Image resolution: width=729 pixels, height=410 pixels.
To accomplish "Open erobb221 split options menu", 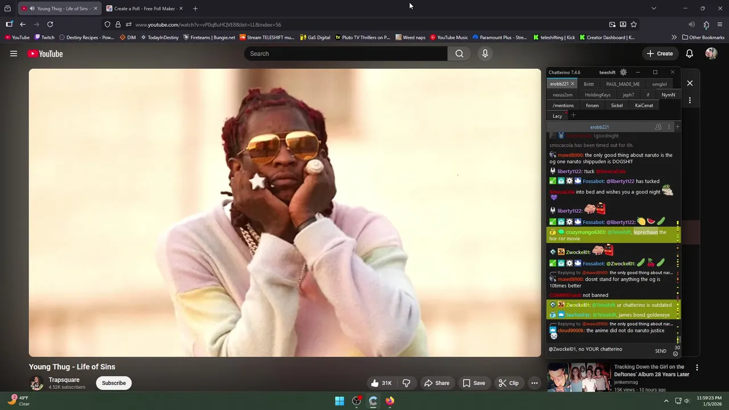I will click(669, 127).
